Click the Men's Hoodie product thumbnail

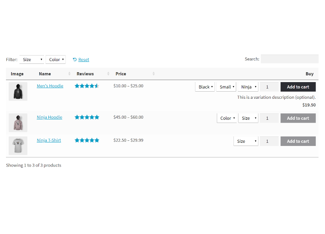tap(18, 91)
